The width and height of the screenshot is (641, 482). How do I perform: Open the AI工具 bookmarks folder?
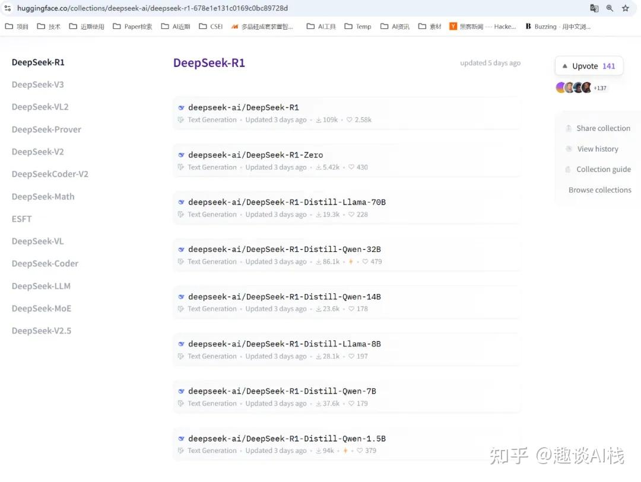tap(320, 26)
